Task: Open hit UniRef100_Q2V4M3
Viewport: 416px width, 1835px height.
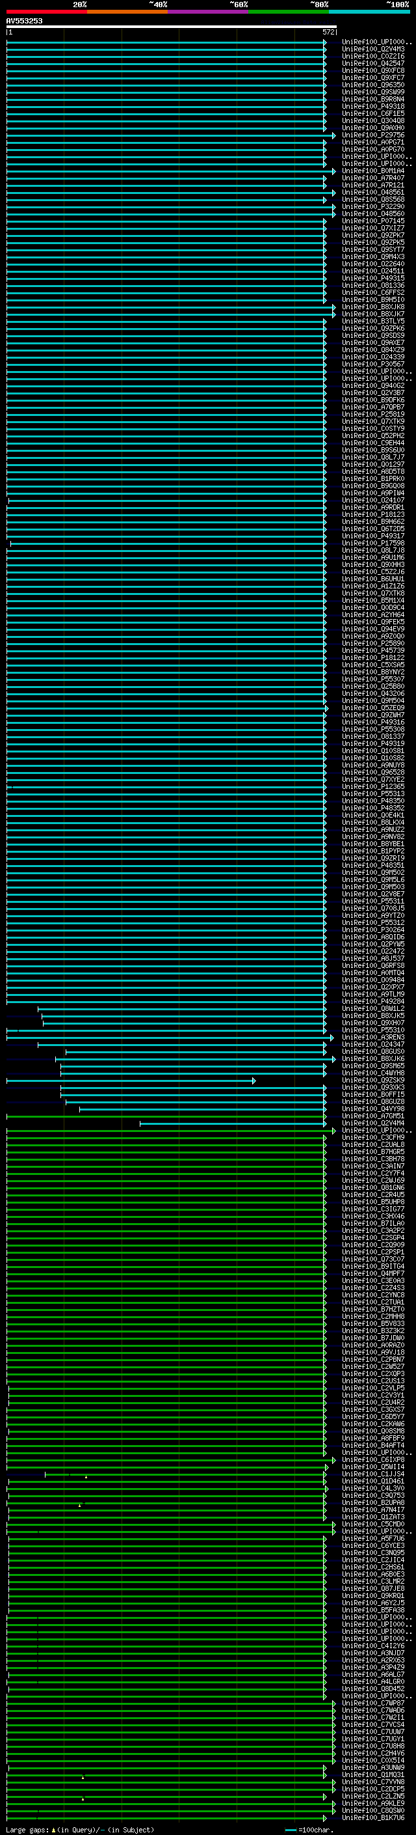Action: pyautogui.click(x=373, y=49)
